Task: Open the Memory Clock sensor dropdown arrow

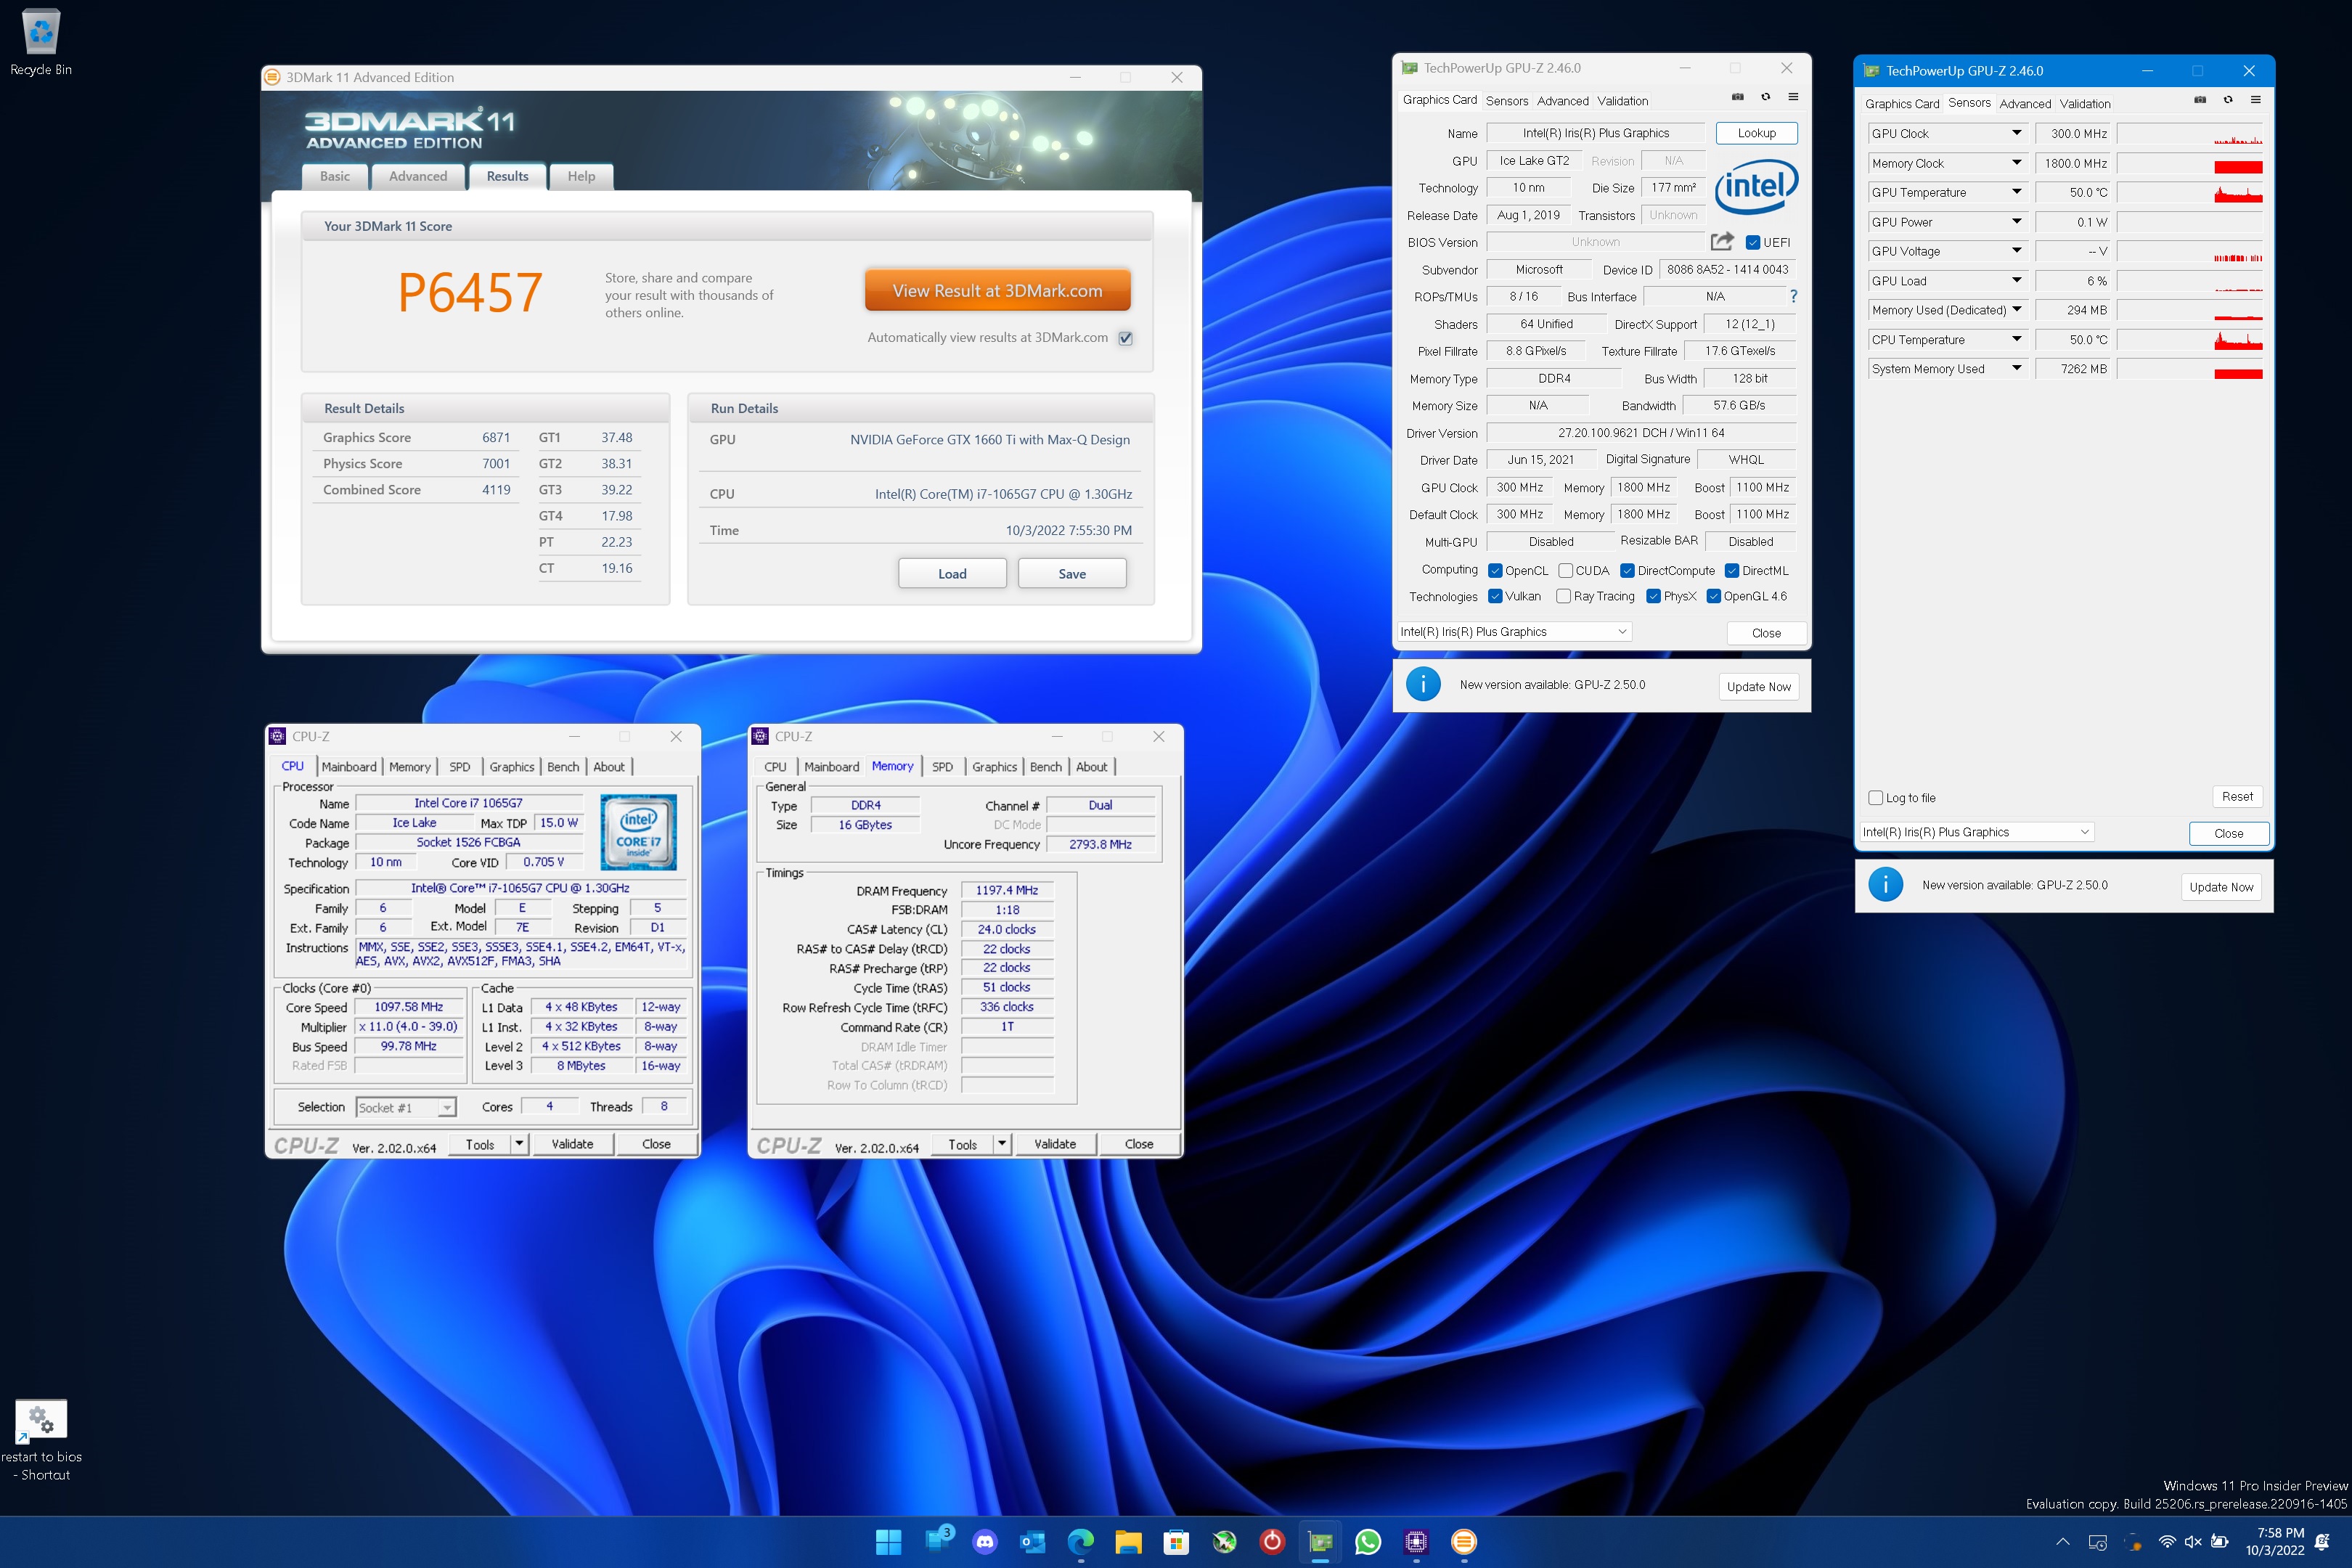Action: tap(2017, 162)
